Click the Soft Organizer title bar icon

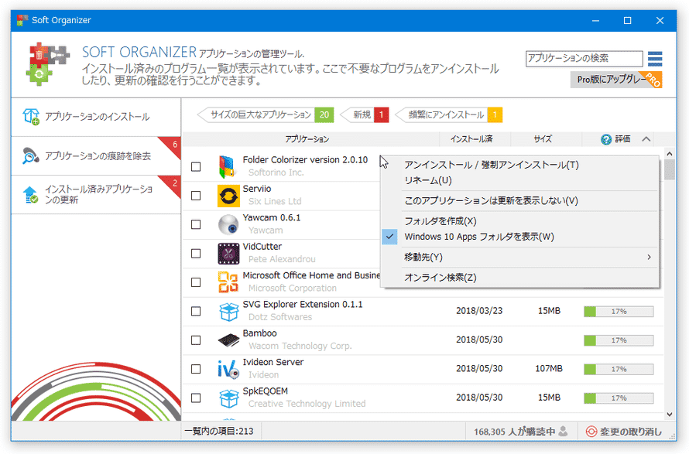[x=22, y=20]
